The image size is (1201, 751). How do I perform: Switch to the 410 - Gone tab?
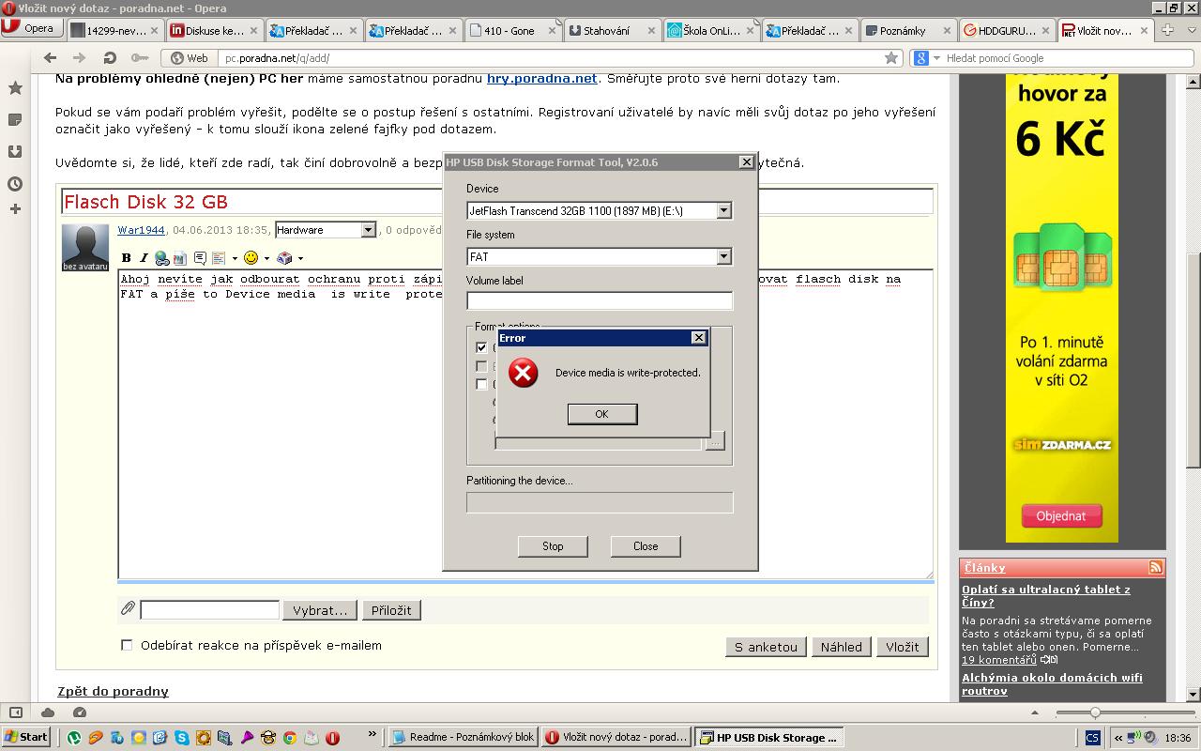click(511, 30)
